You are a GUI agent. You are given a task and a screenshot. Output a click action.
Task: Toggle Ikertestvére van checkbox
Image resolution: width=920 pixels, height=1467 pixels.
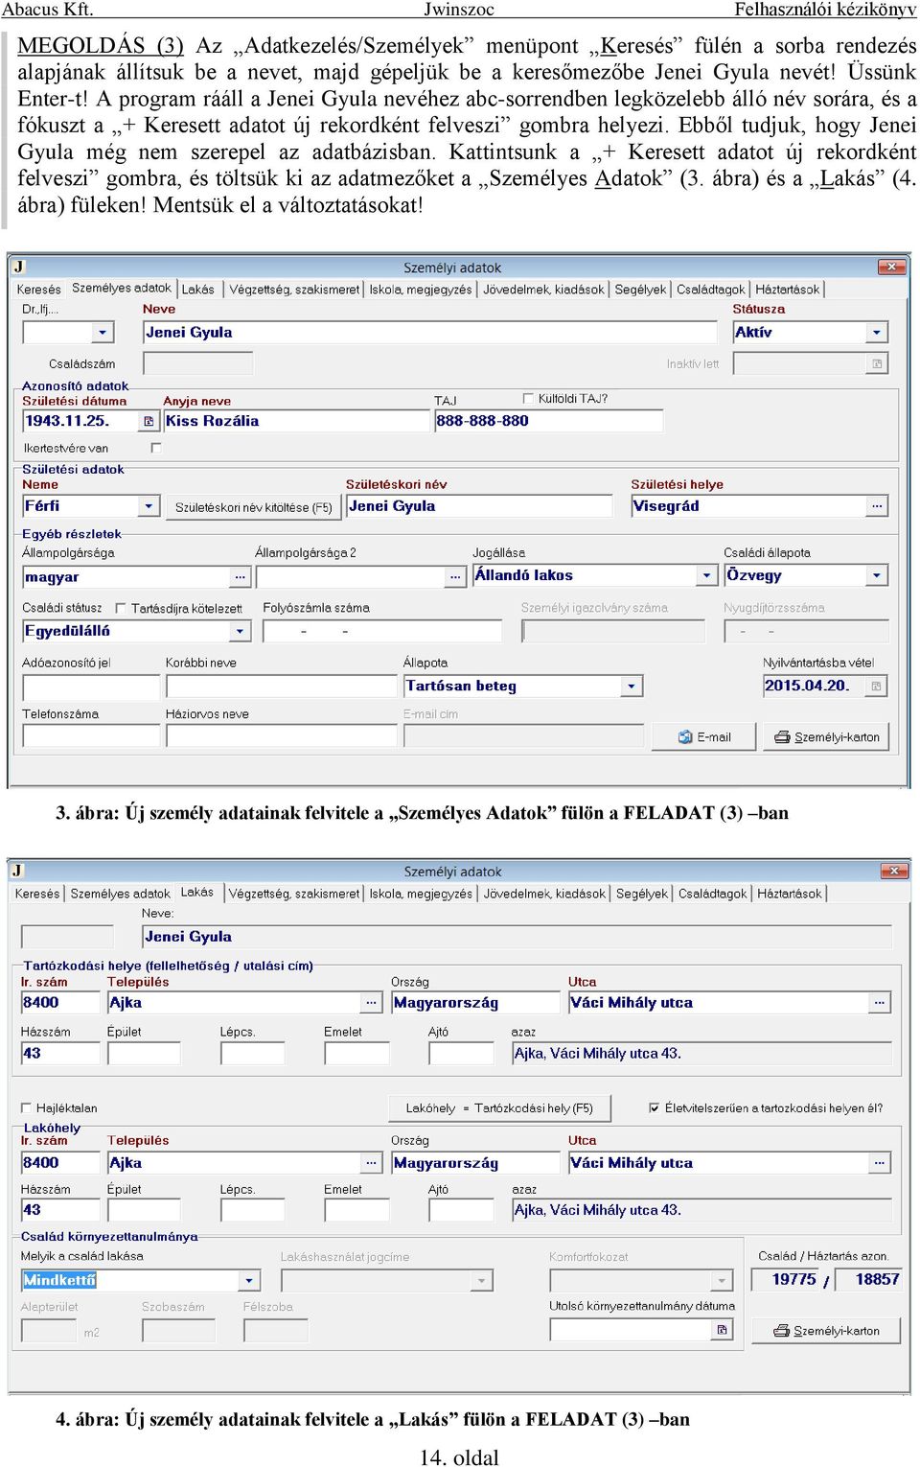pyautogui.click(x=156, y=448)
